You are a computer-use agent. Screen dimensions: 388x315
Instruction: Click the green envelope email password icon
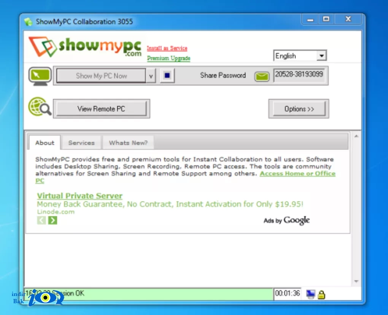262,76
